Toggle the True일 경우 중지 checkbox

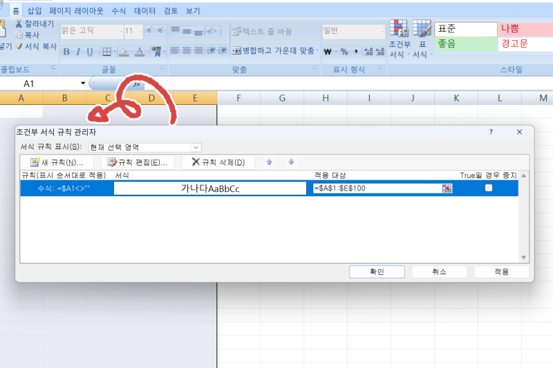point(489,188)
